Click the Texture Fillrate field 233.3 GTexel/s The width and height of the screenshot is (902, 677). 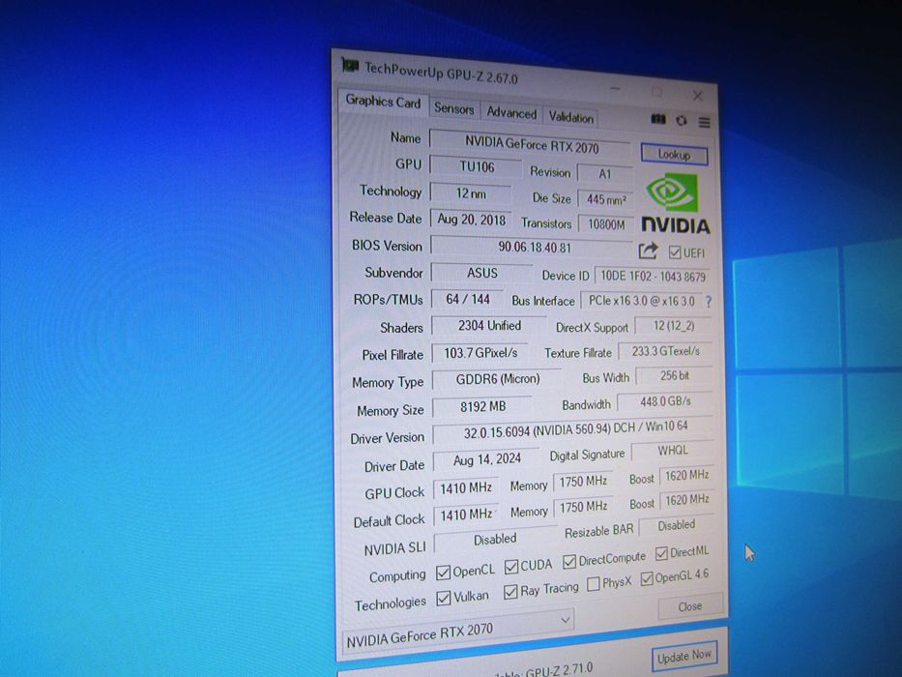(665, 351)
